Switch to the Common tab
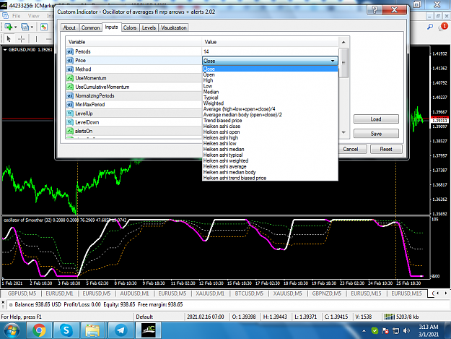This screenshot has width=451, height=339. (x=90, y=27)
